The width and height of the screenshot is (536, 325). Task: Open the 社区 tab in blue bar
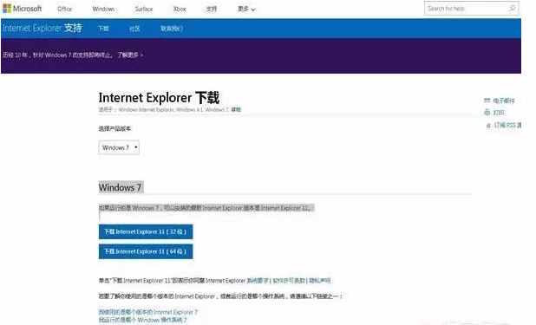coord(134,29)
